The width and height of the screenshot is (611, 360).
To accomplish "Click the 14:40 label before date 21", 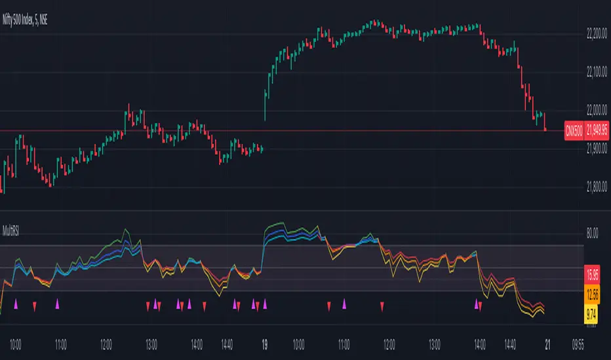I will coord(510,344).
